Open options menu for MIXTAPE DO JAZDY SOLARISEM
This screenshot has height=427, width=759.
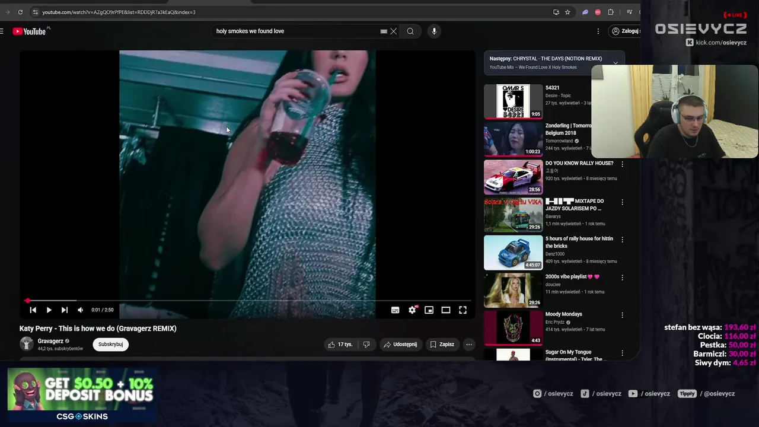[x=622, y=202]
